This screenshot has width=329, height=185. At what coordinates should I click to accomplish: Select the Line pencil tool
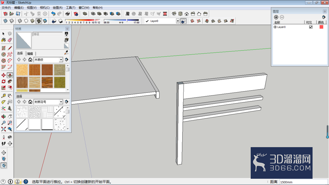[x=10, y=48]
